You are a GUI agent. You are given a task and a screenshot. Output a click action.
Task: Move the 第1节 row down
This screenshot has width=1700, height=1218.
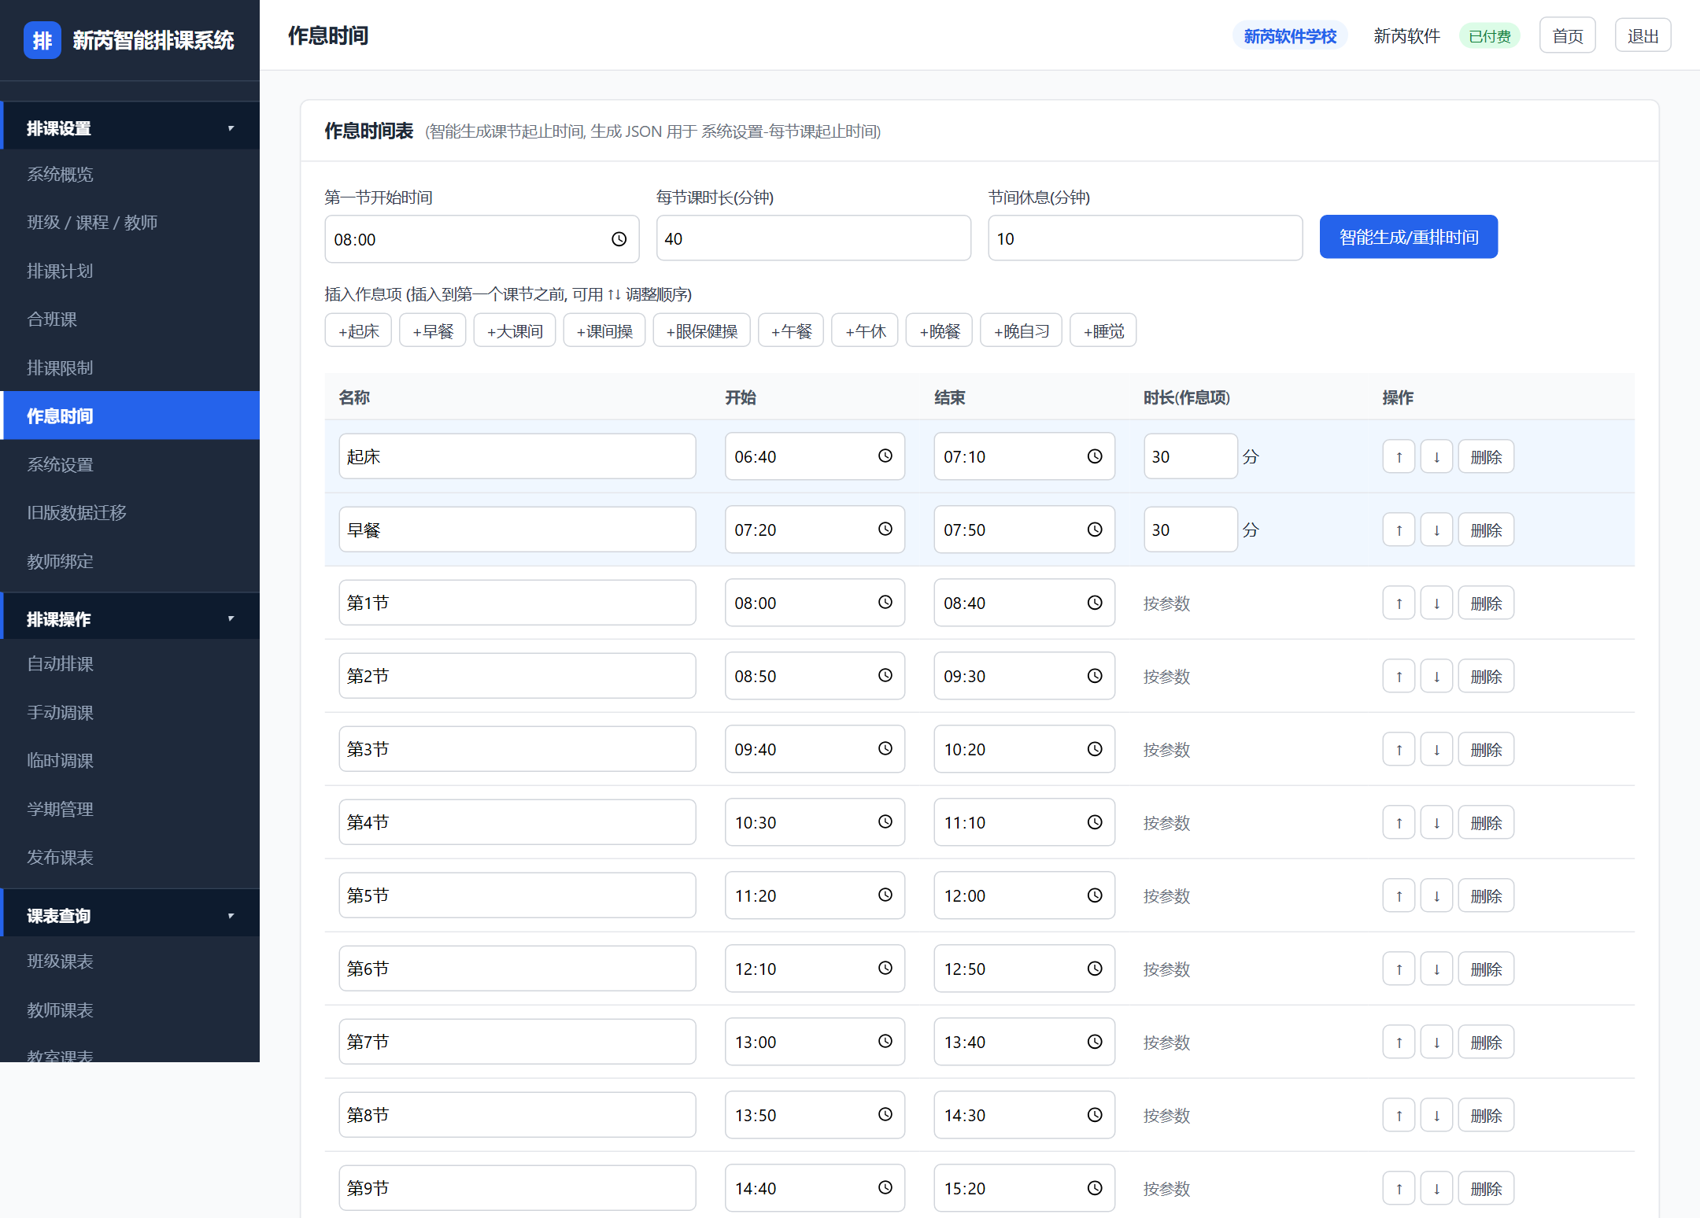[1436, 603]
